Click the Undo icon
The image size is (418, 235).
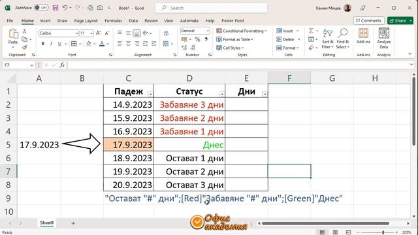point(65,8)
